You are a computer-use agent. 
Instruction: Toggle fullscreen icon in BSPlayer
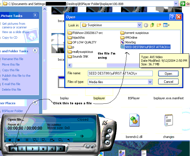[x=27, y=140]
